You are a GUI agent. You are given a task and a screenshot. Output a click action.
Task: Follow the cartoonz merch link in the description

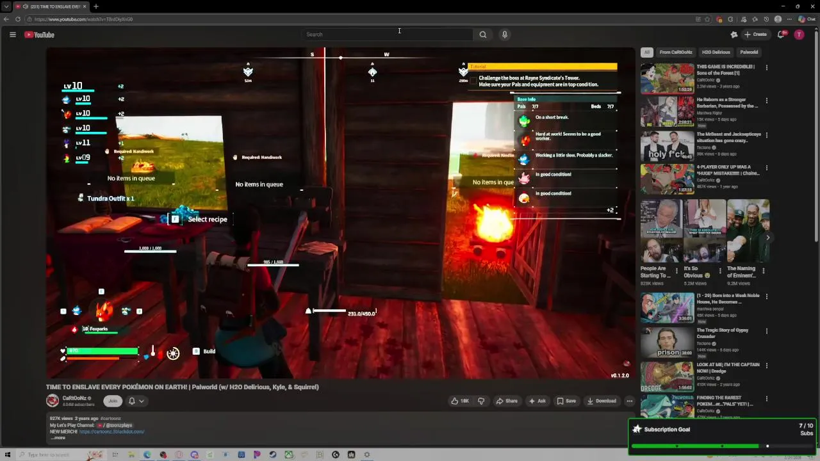coord(112,432)
